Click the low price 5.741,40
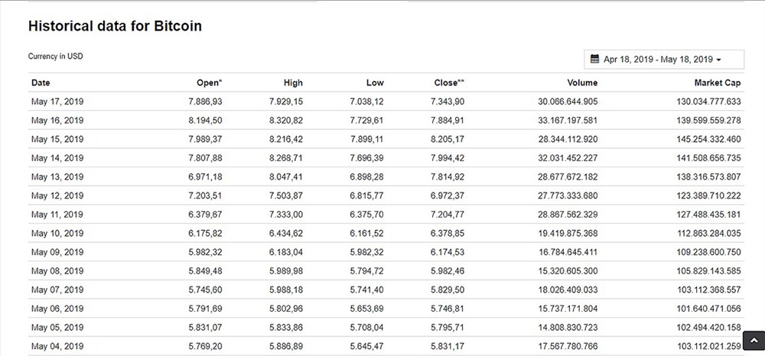The width and height of the screenshot is (765, 356). pos(367,290)
